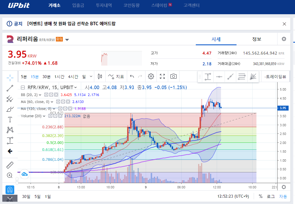The width and height of the screenshot is (295, 204).
Task: Select the XABCD pattern tool
Action: point(10,130)
